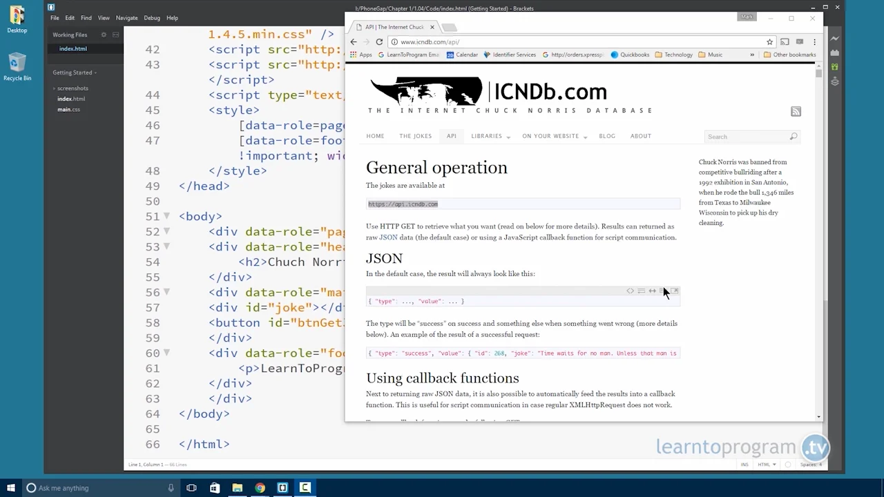Click the Windows Start button
The width and height of the screenshot is (884, 497).
11,488
